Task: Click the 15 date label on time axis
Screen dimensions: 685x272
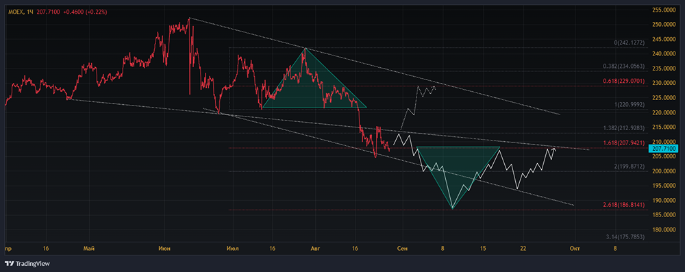Action: [x=483, y=249]
